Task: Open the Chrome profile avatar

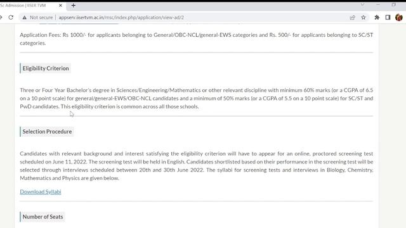Action: (x=399, y=17)
